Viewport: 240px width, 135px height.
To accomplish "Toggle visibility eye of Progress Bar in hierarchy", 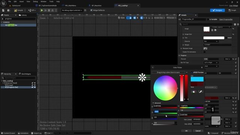I will pos(35,87).
